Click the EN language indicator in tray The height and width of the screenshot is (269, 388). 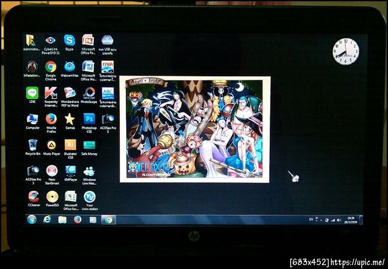pyautogui.click(x=311, y=219)
